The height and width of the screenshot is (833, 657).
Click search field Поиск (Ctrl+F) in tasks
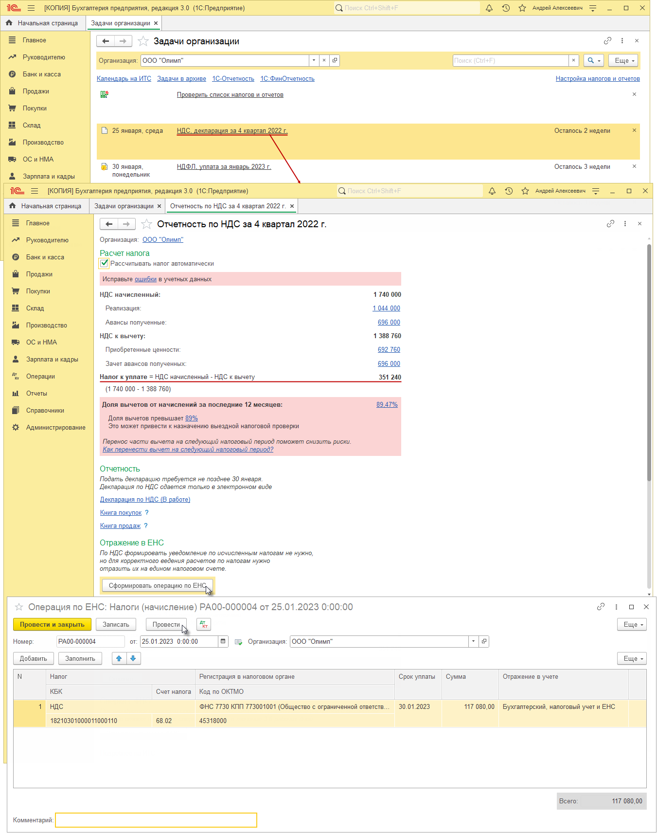click(x=511, y=60)
